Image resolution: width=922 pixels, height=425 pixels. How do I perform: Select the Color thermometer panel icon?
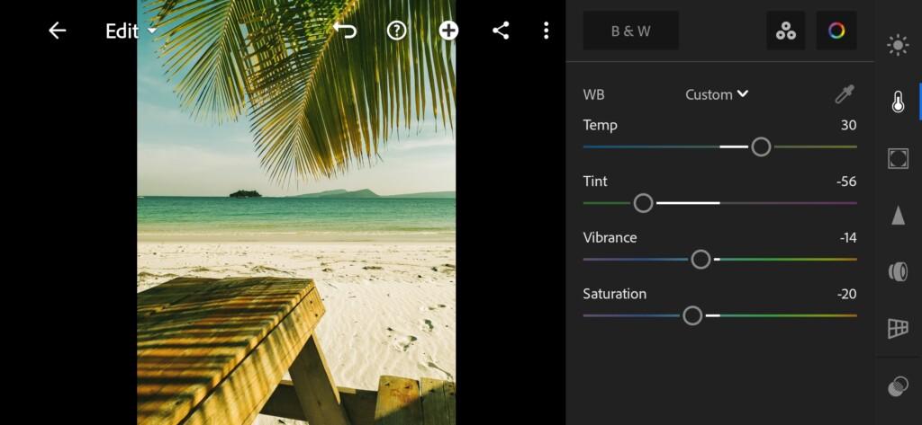[898, 102]
